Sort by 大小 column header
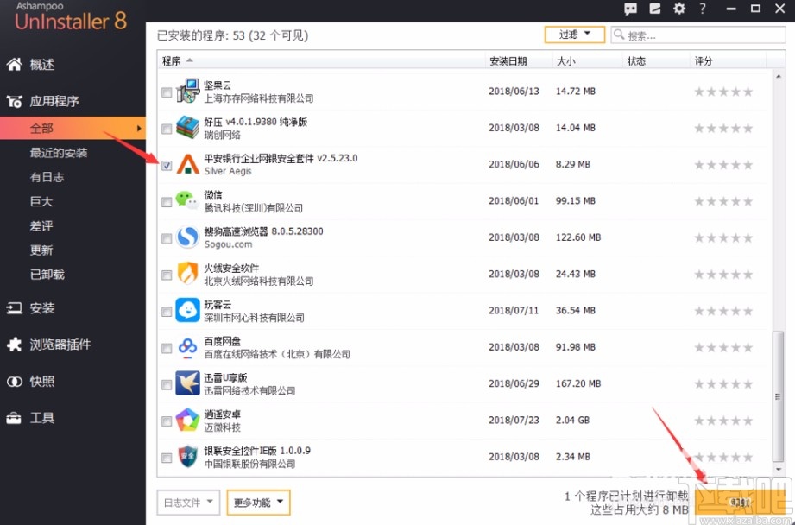 (x=587, y=60)
